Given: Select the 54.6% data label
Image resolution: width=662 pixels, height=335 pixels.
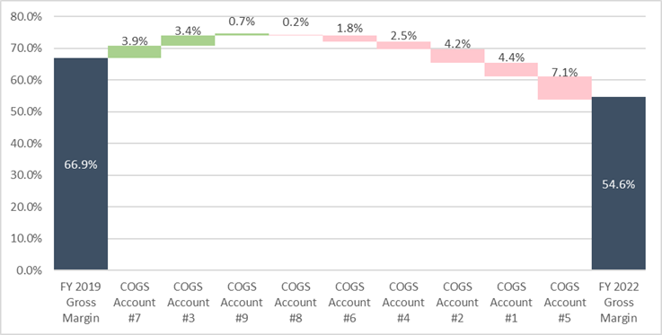Looking at the screenshot, I should (619, 184).
